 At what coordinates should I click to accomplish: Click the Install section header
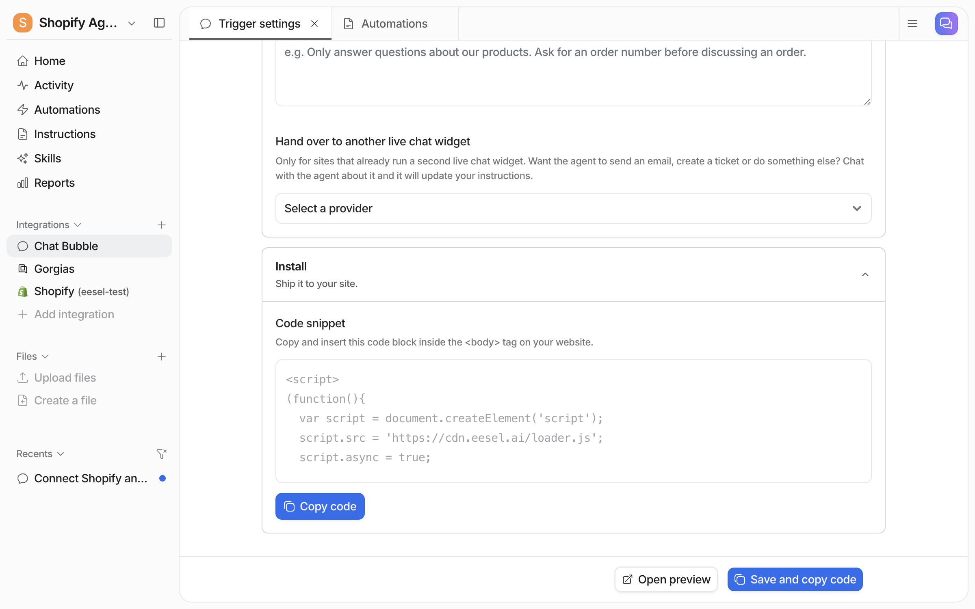(573, 274)
